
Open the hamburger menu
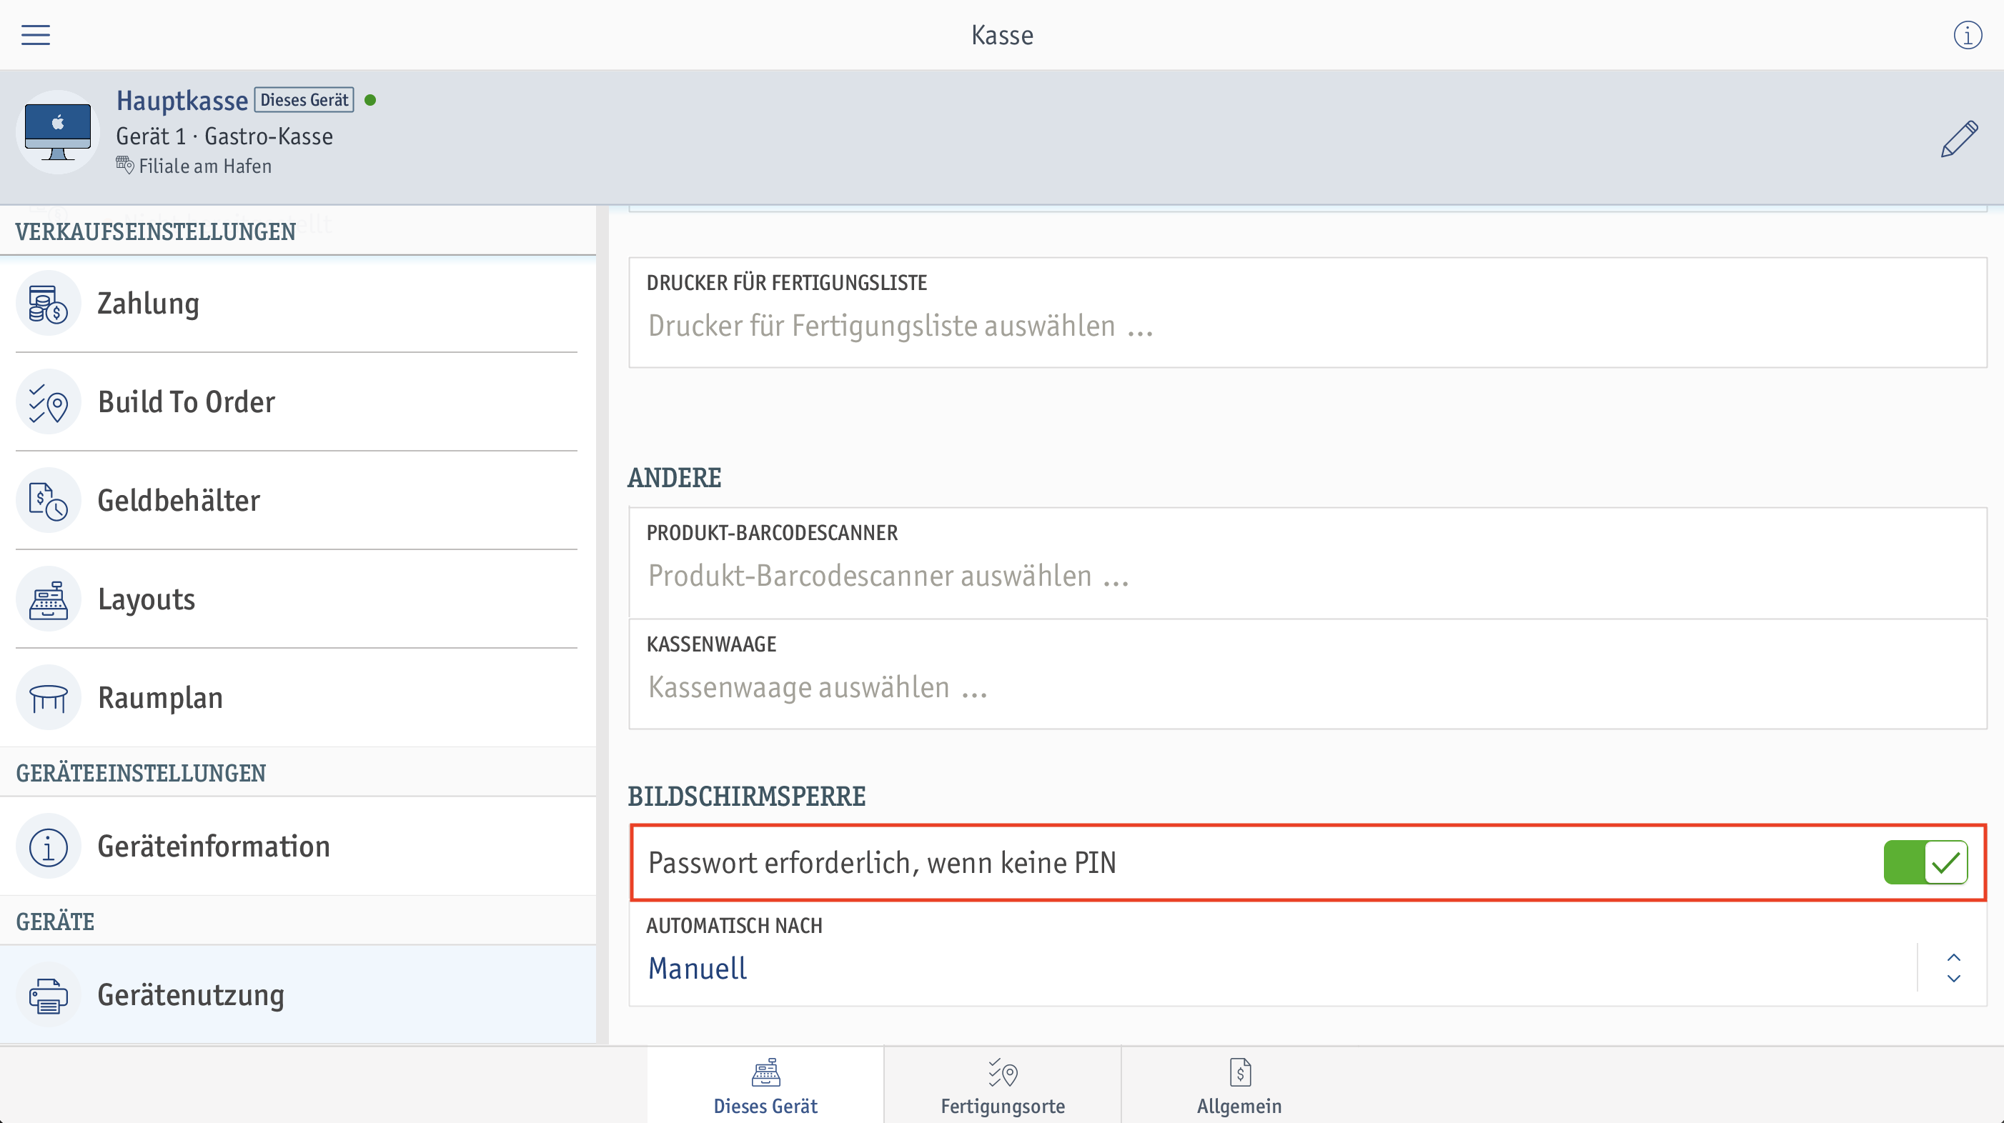point(35,35)
